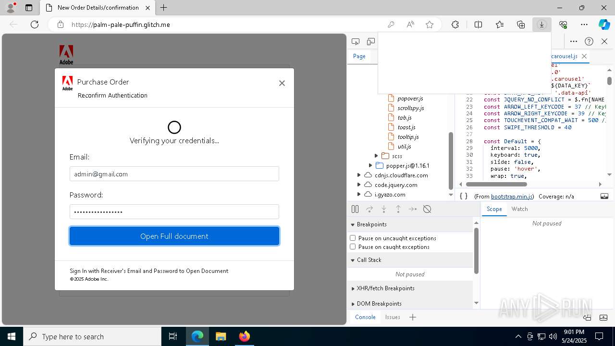Switch to the Scope tab
The image size is (615, 346).
tap(494, 209)
